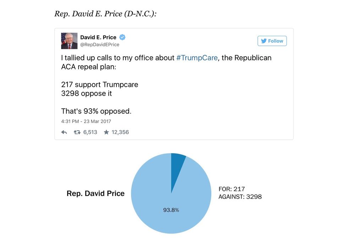Click the 93.8% pie chart label
Image resolution: width=348 pixels, height=238 pixels.
tap(171, 210)
